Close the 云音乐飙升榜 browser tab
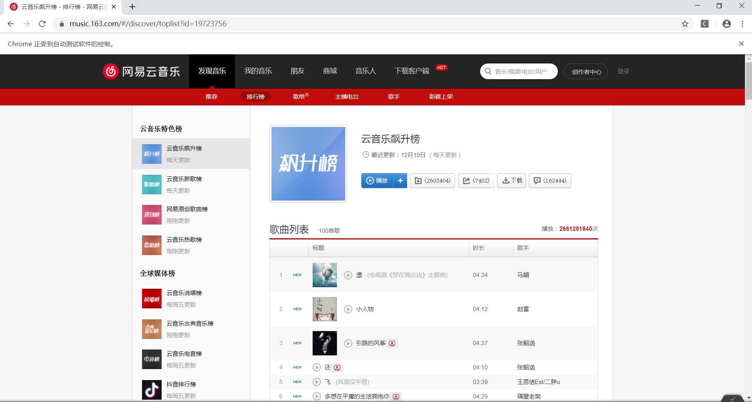This screenshot has height=402, width=752. [114, 7]
